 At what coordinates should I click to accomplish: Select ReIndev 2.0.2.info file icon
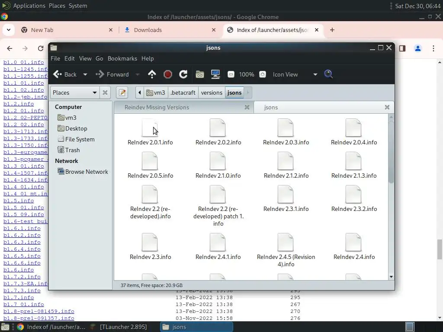(218, 128)
